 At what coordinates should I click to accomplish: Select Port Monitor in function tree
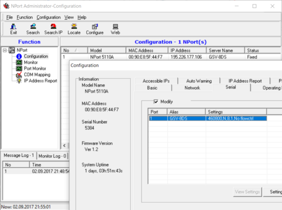pos(35,68)
